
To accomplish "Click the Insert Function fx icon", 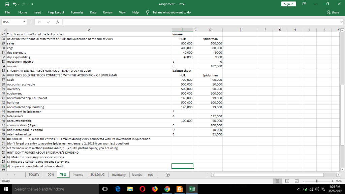I will (57, 21).
